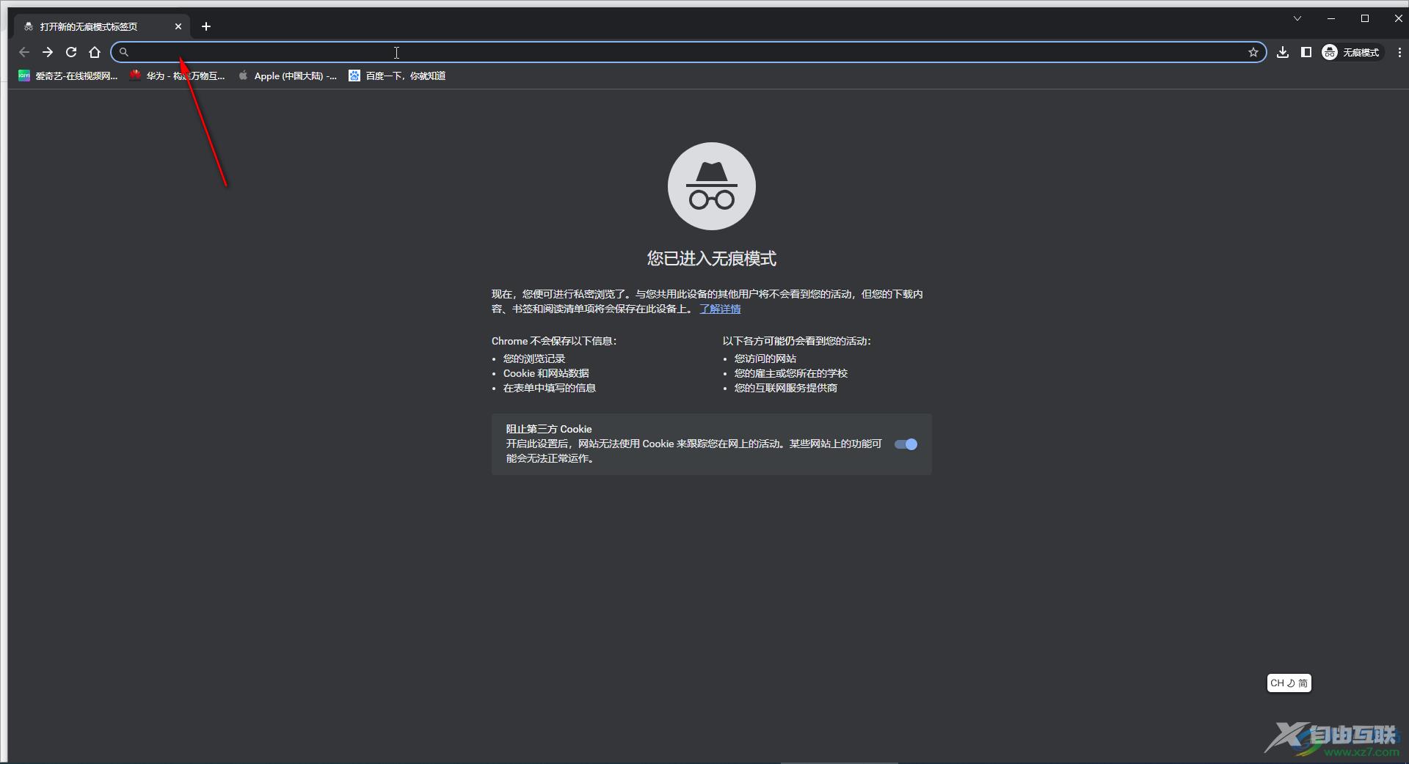
Task: Click the 您的浏览记录 list item
Action: click(534, 359)
